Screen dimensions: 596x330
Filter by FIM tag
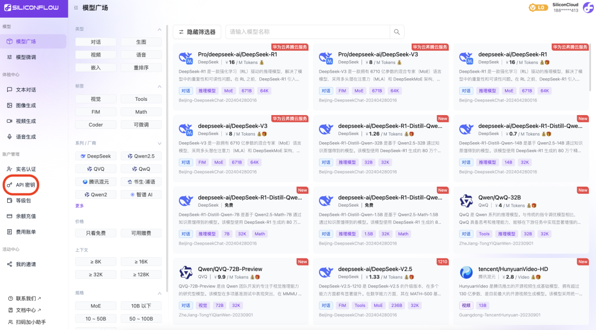pos(96,112)
